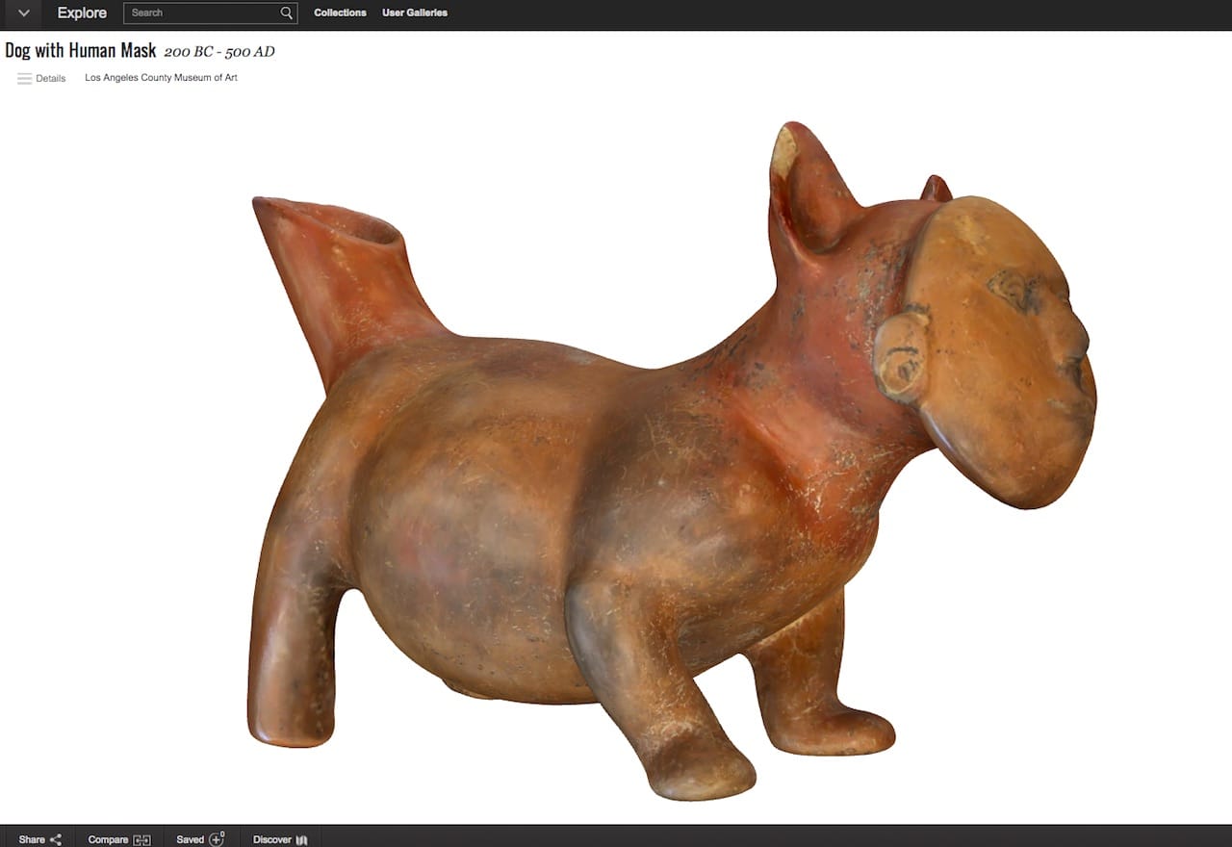Open the Explore menu
The width and height of the screenshot is (1232, 847).
click(81, 13)
